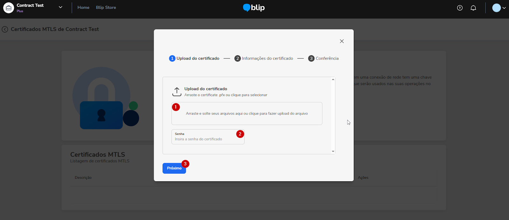509x220 pixels.
Task: Close the certificate upload dialog
Action: (x=342, y=41)
